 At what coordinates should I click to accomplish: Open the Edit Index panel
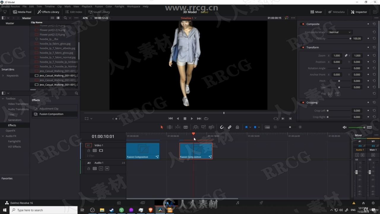point(74,12)
